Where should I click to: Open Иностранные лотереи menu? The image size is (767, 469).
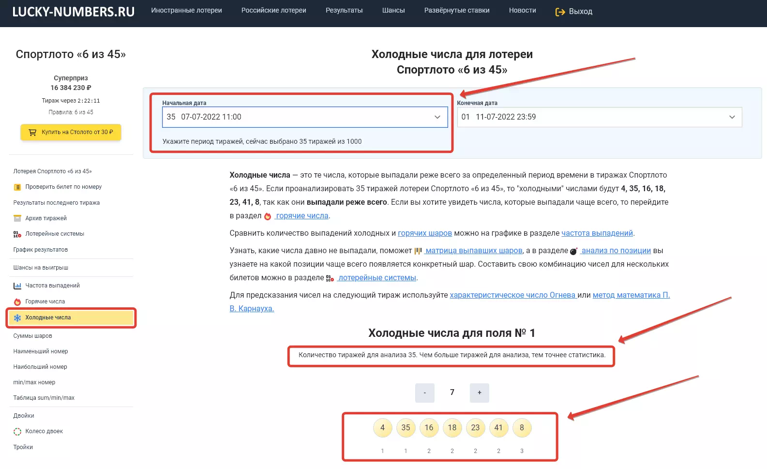(x=186, y=10)
